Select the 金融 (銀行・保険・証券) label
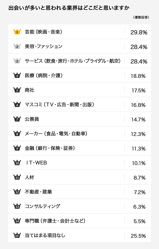Image resolution: width=159 pixels, height=249 pixels. pyautogui.click(x=50, y=148)
